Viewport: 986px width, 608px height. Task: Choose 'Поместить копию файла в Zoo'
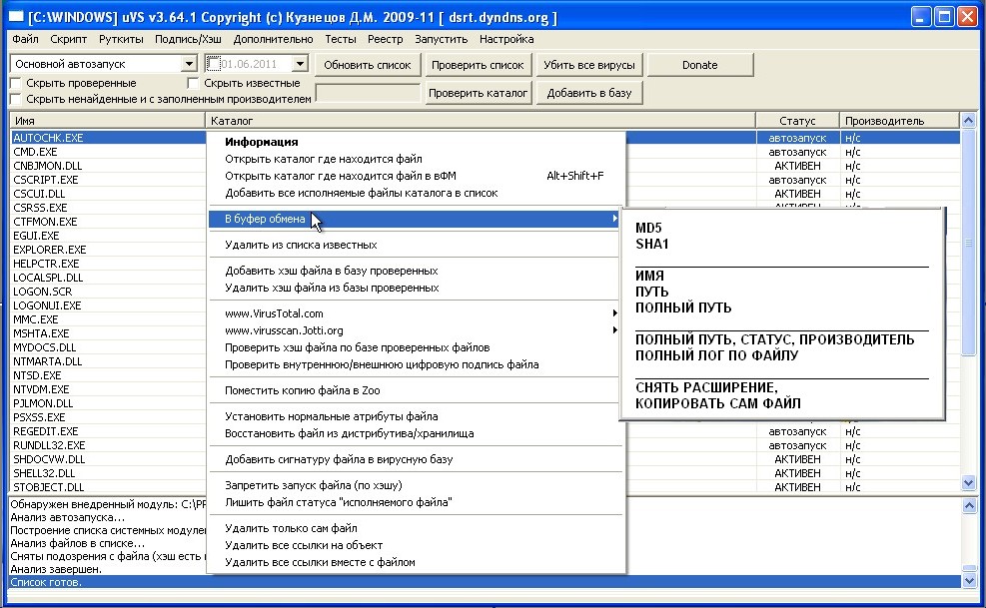303,390
